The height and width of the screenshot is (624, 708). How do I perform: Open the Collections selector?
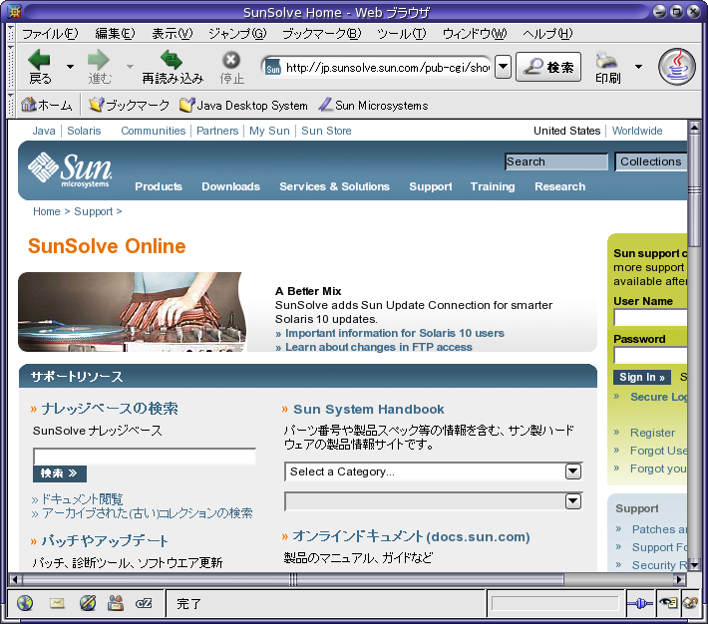click(650, 161)
